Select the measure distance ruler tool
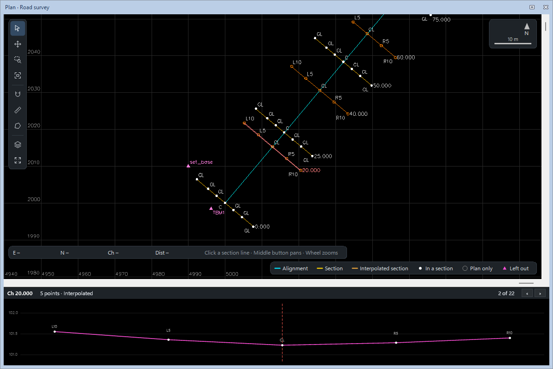 click(x=18, y=110)
